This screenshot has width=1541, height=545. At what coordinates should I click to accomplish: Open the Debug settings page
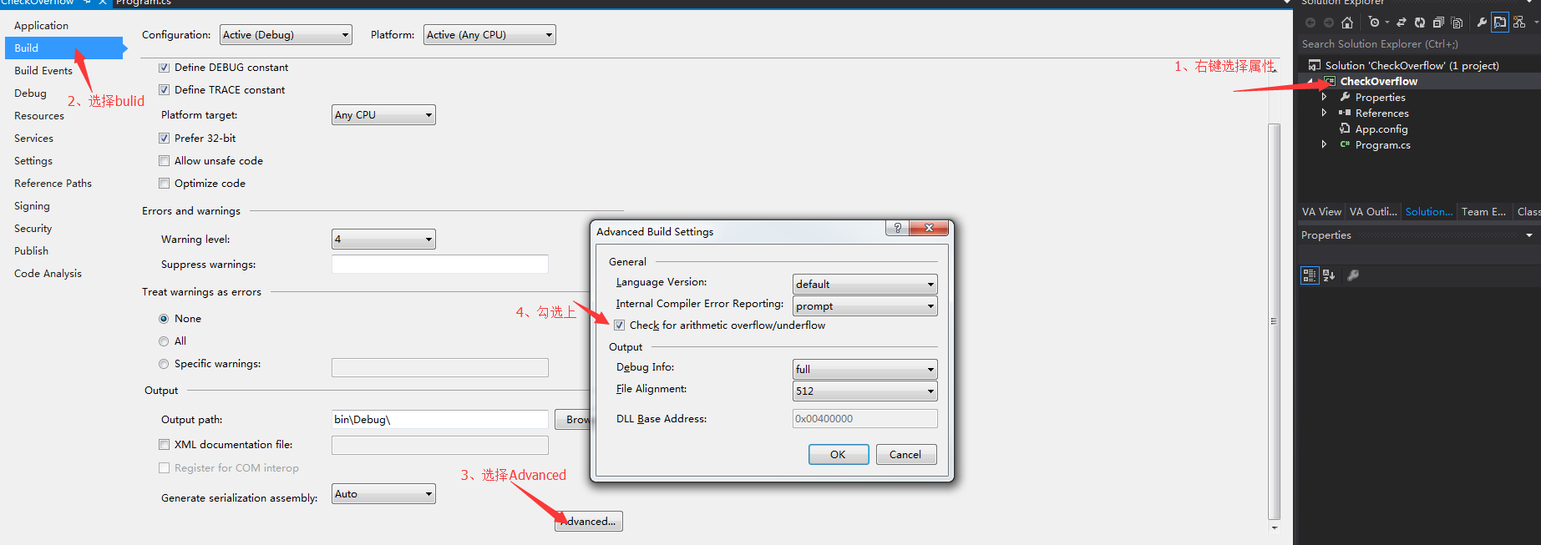pyautogui.click(x=30, y=93)
